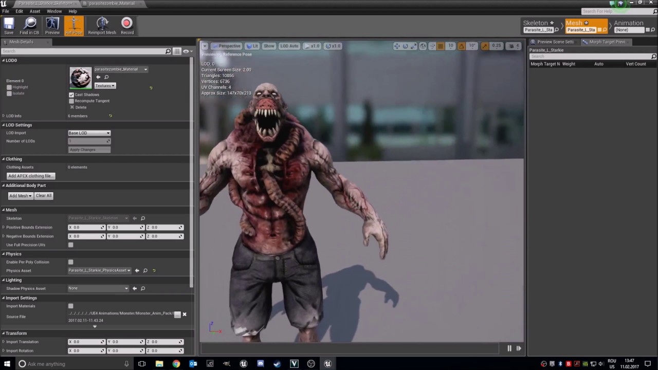Toggle the Ref Pose toolbar button
Screen dimensions: 658x370
click(x=74, y=26)
